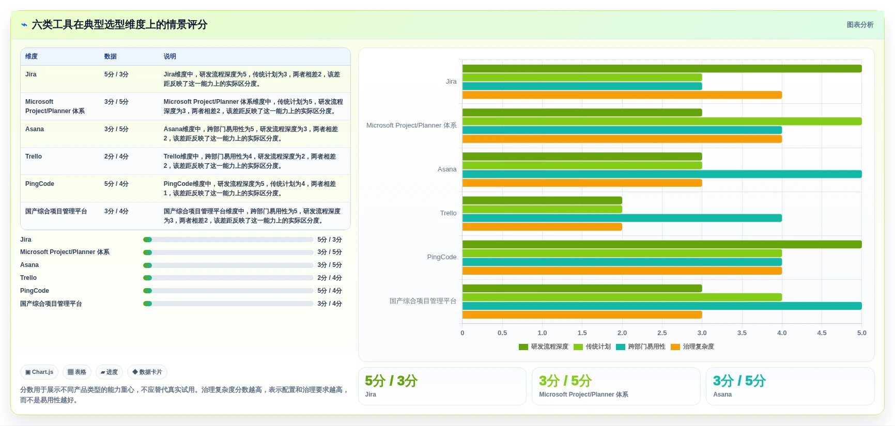
Task: Click the 国产综合项目管理平台 progress bar
Action: tap(228, 304)
